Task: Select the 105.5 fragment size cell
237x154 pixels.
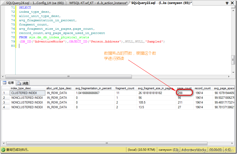Action: [x=156, y=102]
